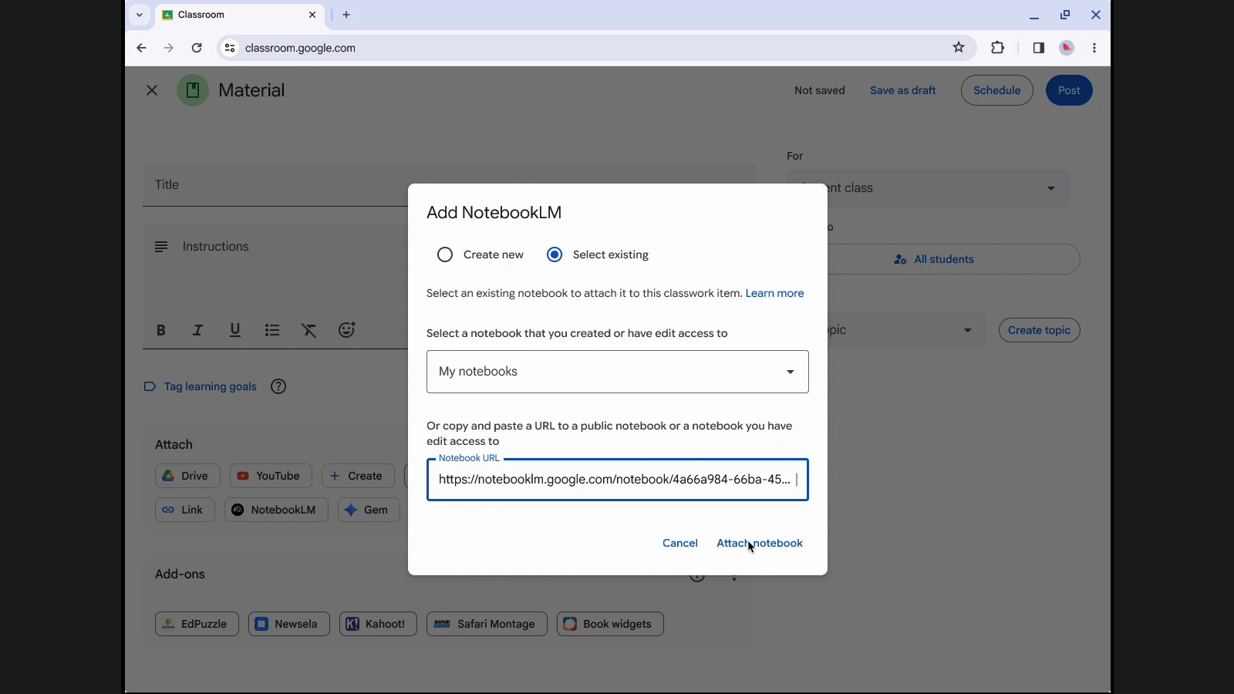Click Attach notebook button
Image resolution: width=1234 pixels, height=694 pixels.
tap(759, 543)
